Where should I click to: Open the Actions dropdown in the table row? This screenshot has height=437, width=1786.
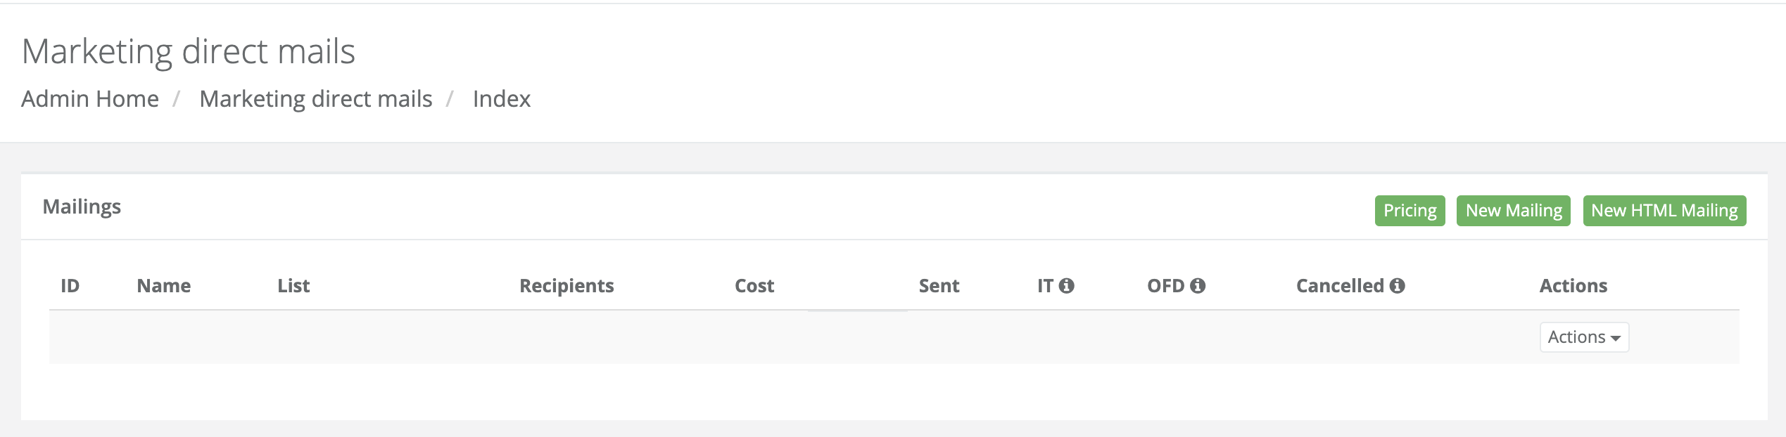(1583, 337)
